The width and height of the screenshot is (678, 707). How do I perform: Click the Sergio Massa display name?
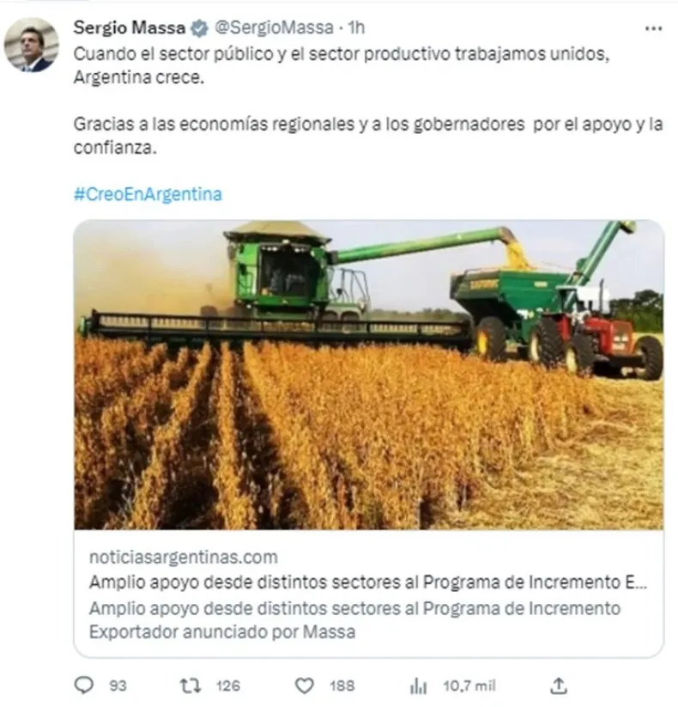tap(130, 28)
